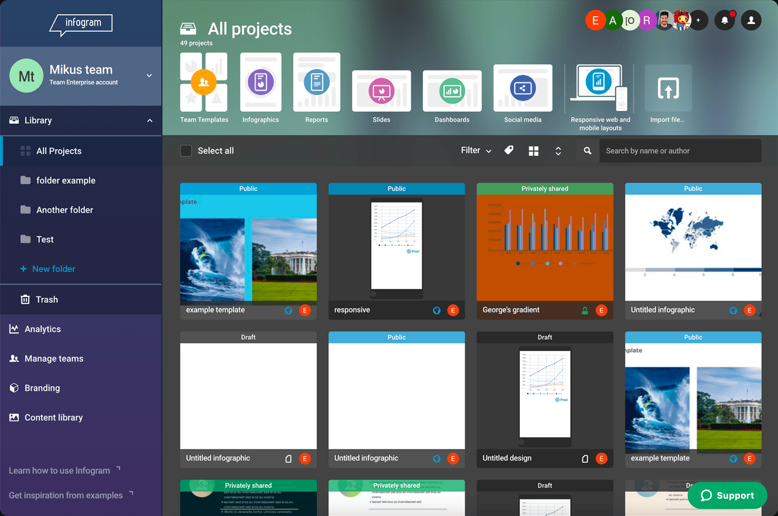Open the Branding section
The width and height of the screenshot is (778, 516).
point(81,388)
